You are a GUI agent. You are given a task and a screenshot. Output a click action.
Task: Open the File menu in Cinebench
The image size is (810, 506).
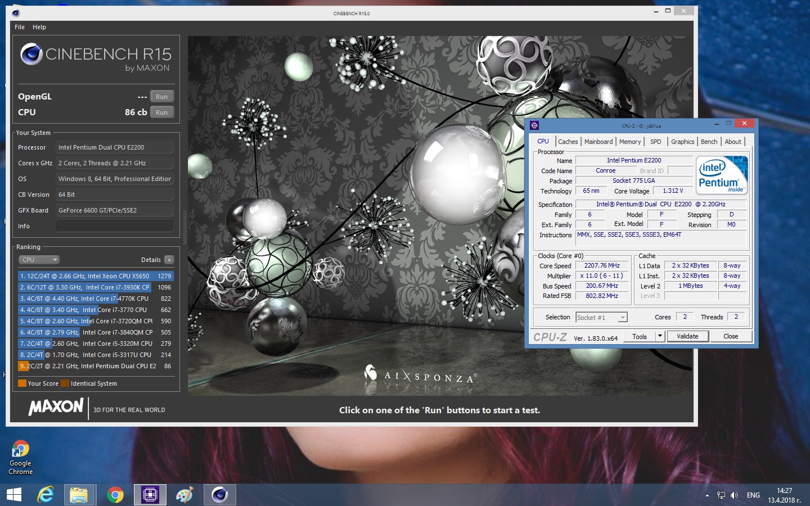click(20, 27)
